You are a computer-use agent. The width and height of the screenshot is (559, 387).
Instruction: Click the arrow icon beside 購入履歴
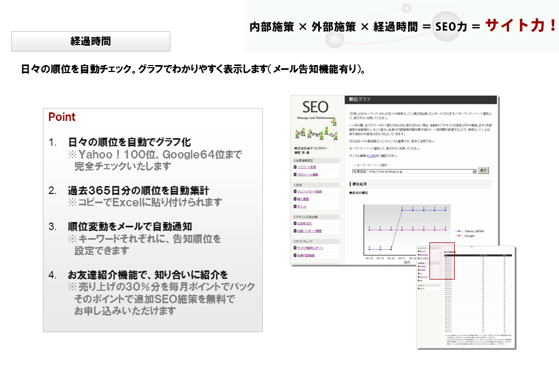click(295, 199)
